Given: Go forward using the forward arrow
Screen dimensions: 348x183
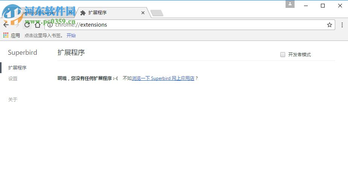Looking at the screenshot, I should 17,24.
